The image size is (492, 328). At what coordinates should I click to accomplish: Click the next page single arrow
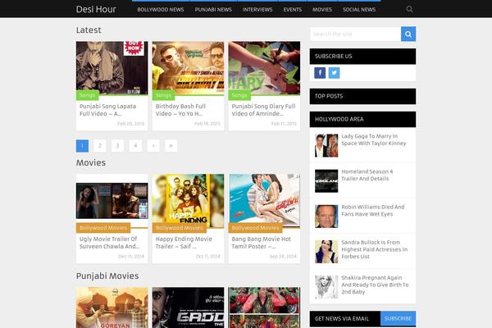click(153, 146)
